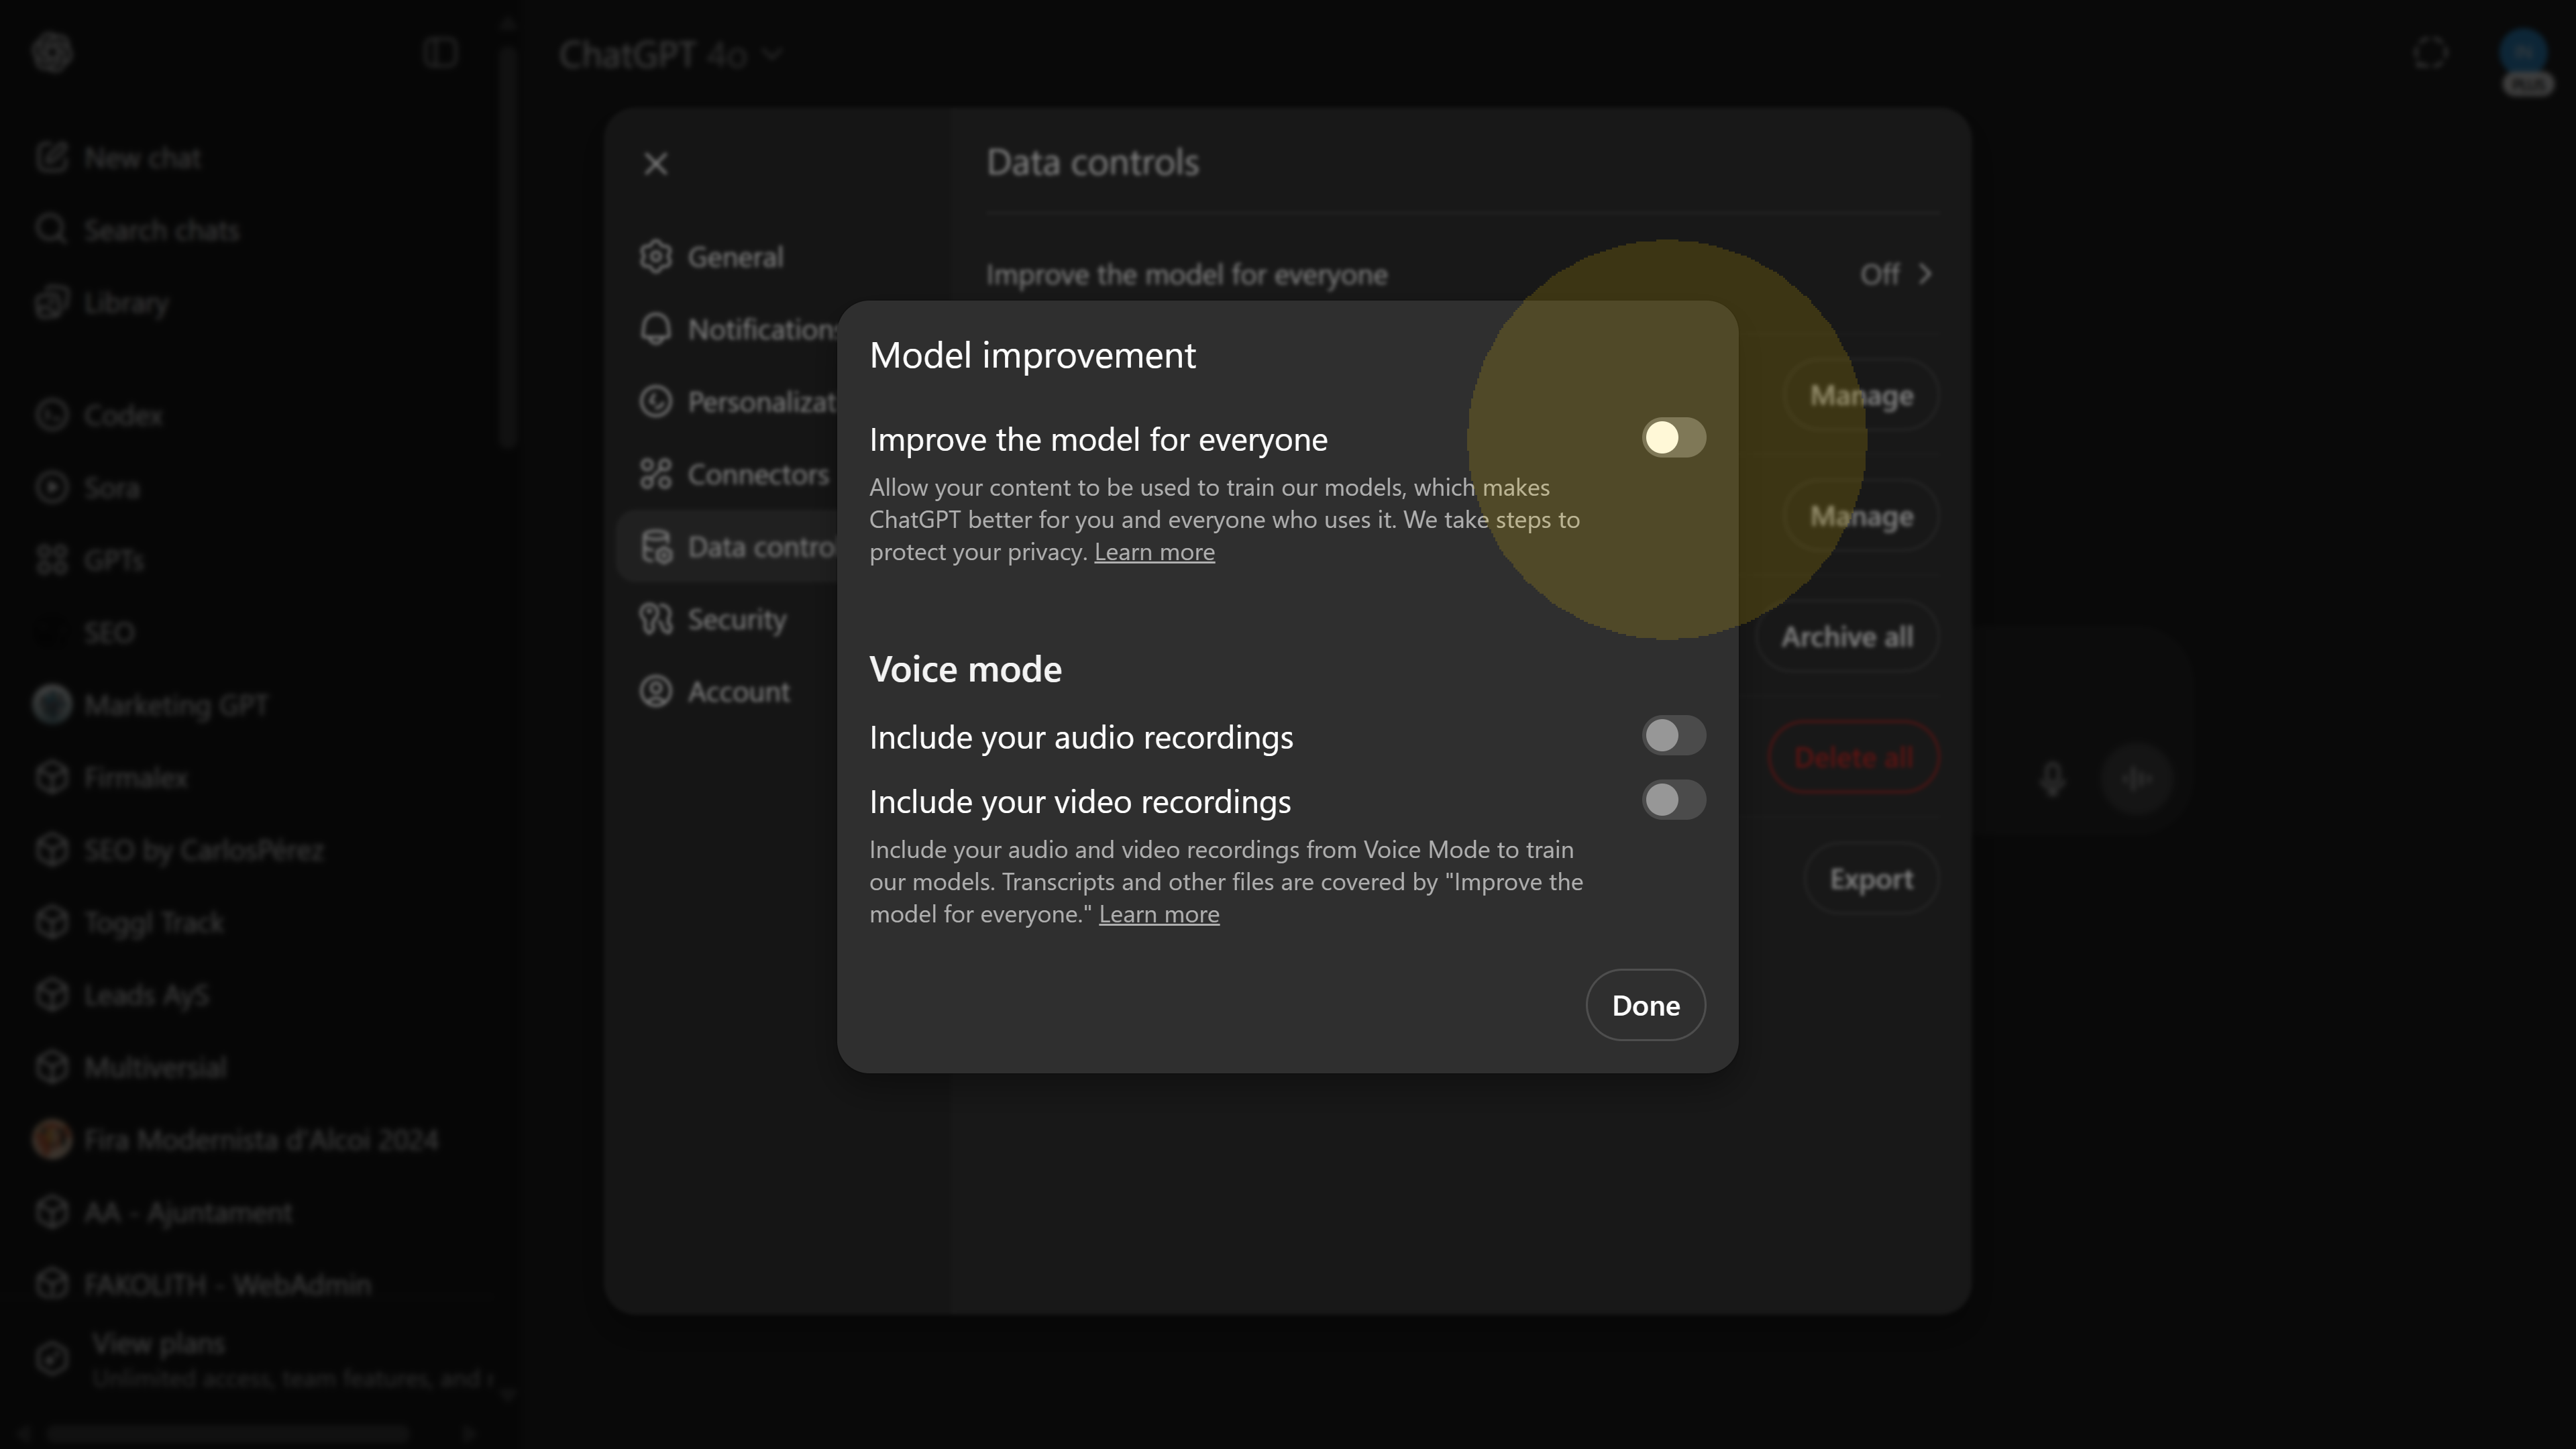This screenshot has height=1449, width=2576.
Task: Click the New chat pencil icon
Action: 52,158
